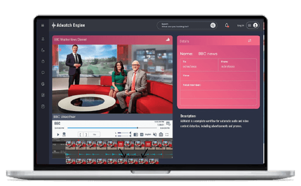This screenshot has width=301, height=186.
Task: Click the 10s duration button
Action: point(95,134)
